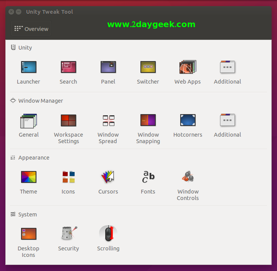Click the Unity section heading
This screenshot has width=277, height=271.
pos(25,48)
